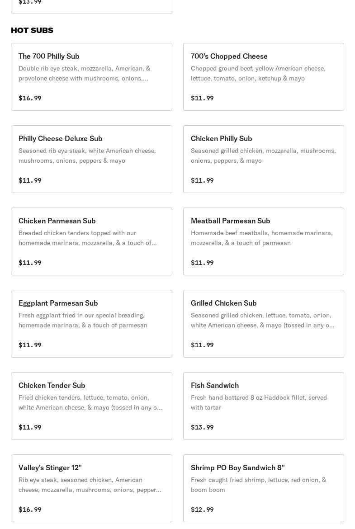The image size is (355, 529).
Task: Click the Chopped Cheese description text
Action: (258, 73)
